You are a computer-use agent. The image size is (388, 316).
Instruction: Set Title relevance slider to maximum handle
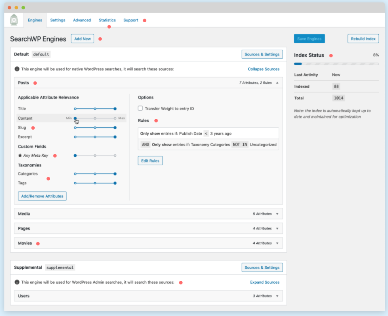pos(115,109)
